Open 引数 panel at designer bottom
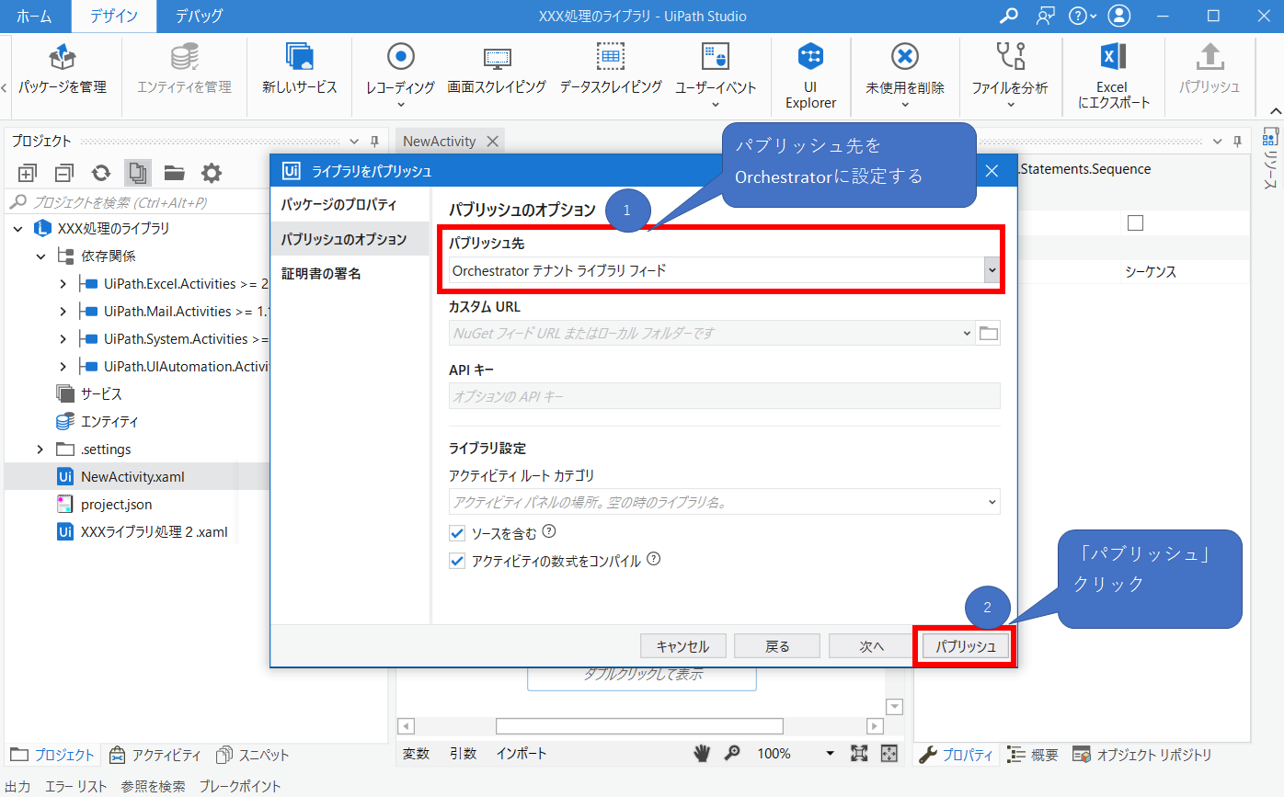 [463, 754]
